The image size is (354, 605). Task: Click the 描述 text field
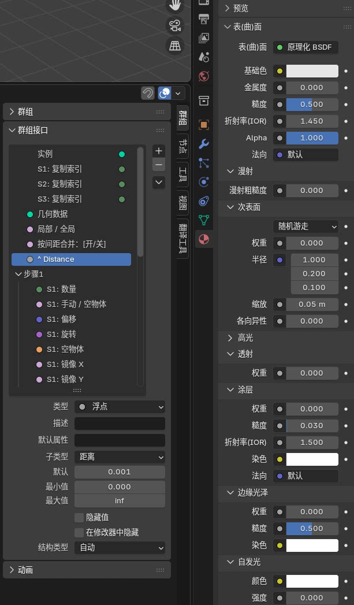click(x=120, y=424)
